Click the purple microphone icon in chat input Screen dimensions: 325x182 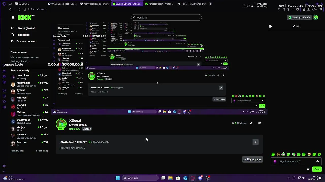pyautogui.click(x=275, y=161)
